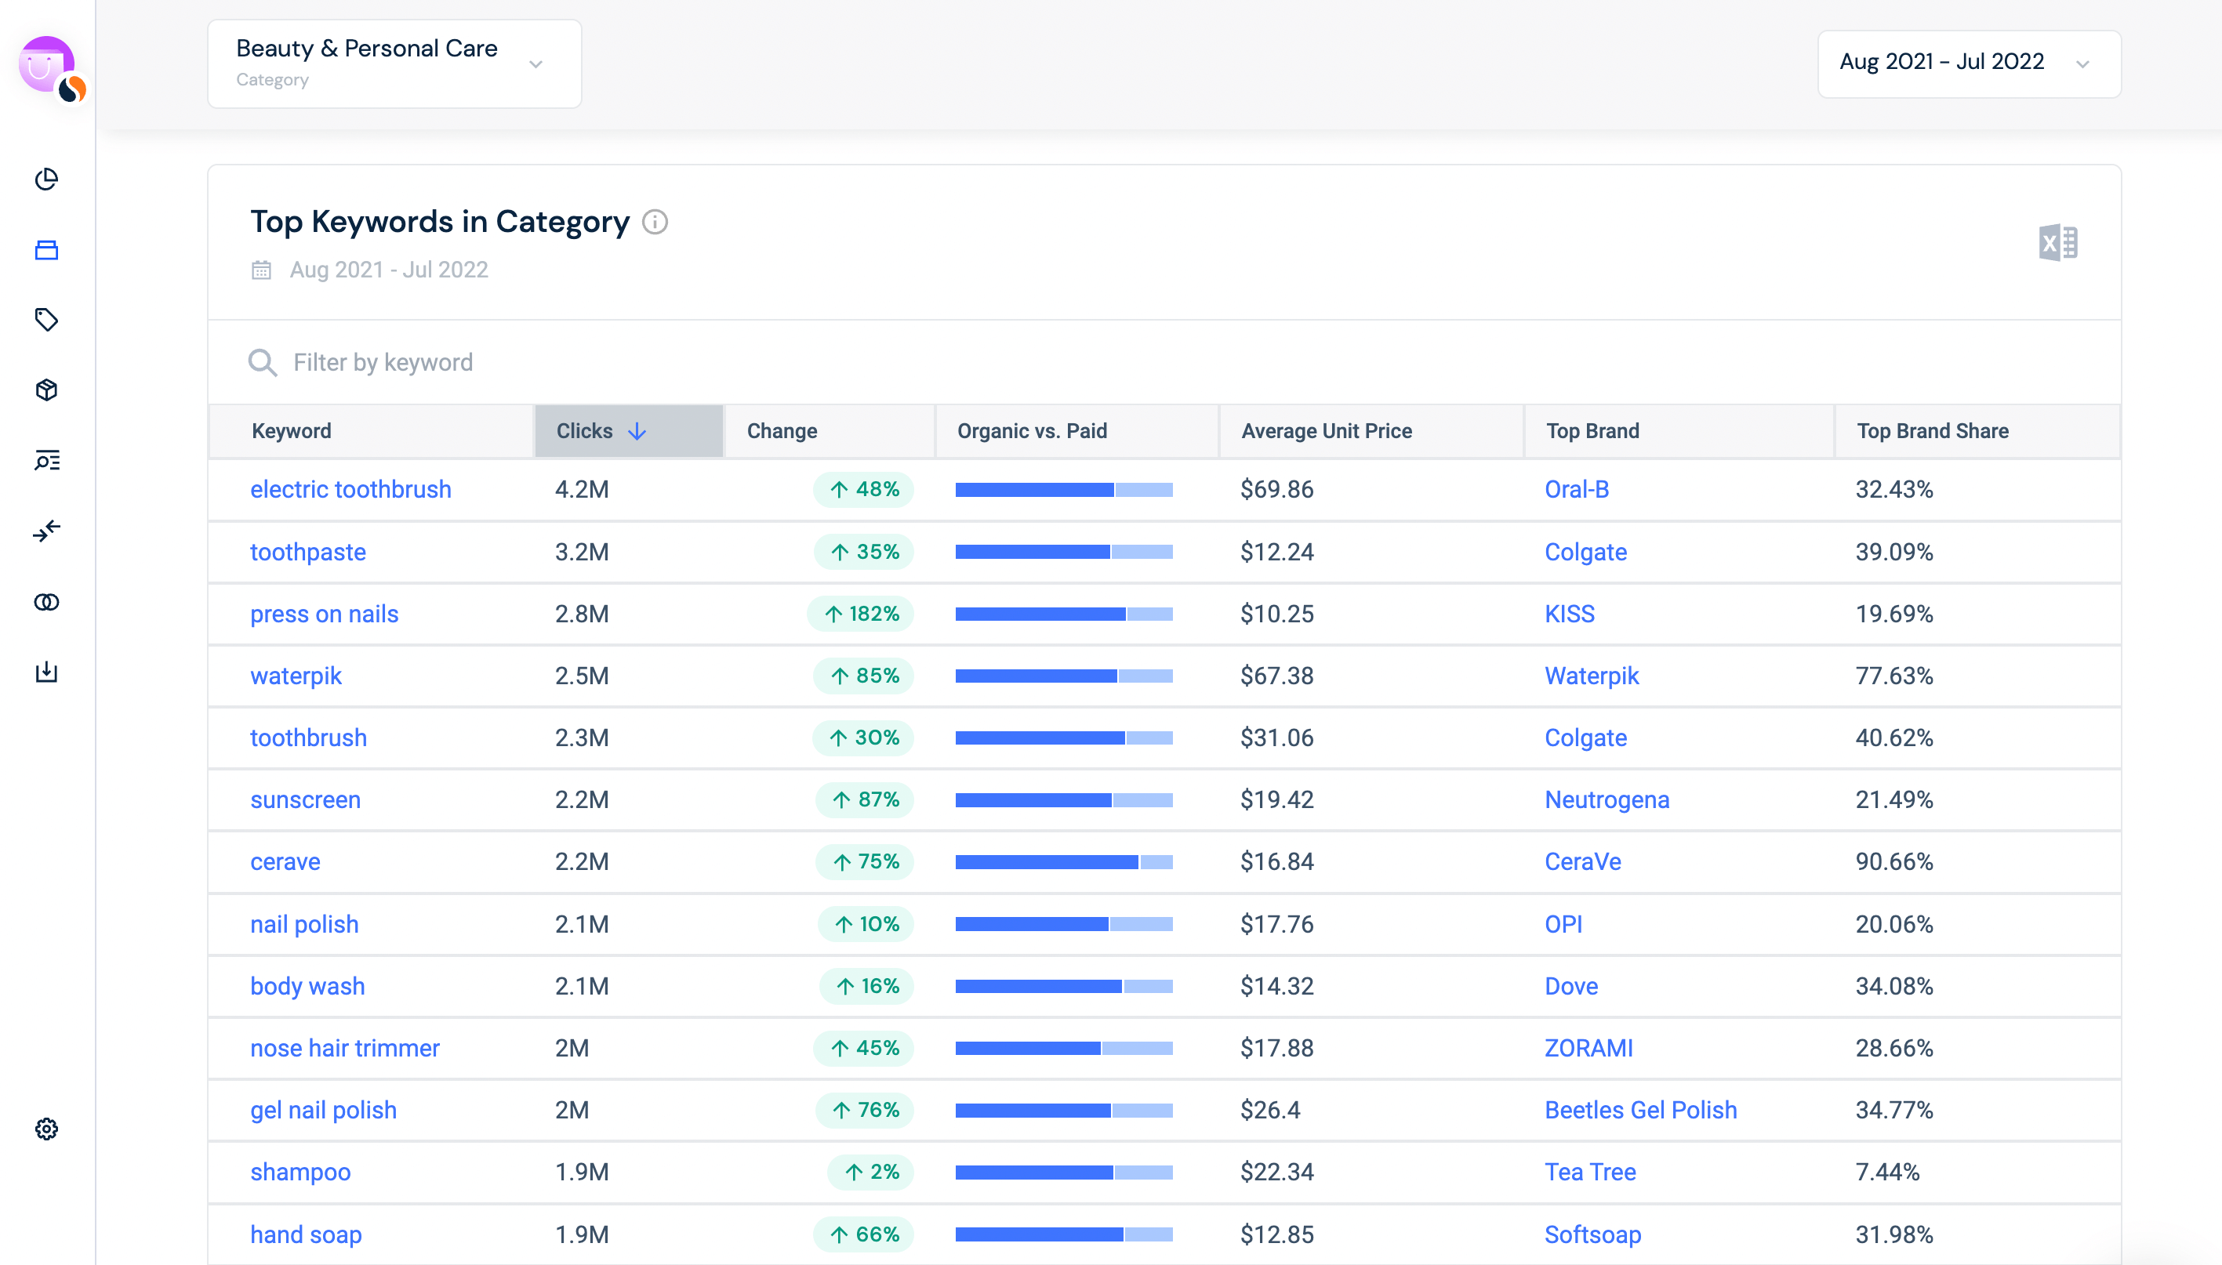Click the download icon in sidebar
The height and width of the screenshot is (1265, 2222).
(47, 672)
